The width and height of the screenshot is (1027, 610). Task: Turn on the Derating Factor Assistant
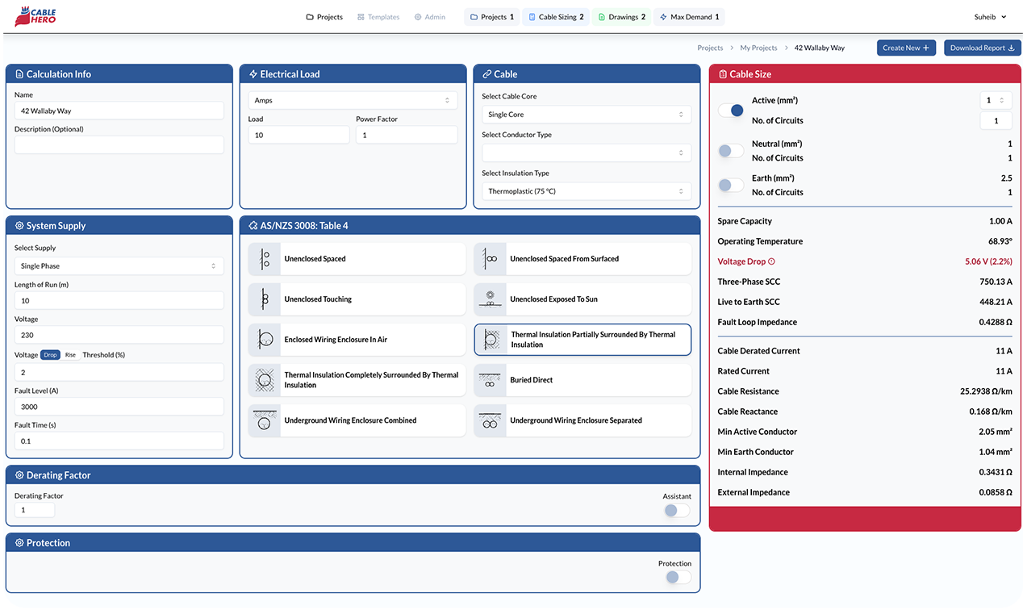675,510
